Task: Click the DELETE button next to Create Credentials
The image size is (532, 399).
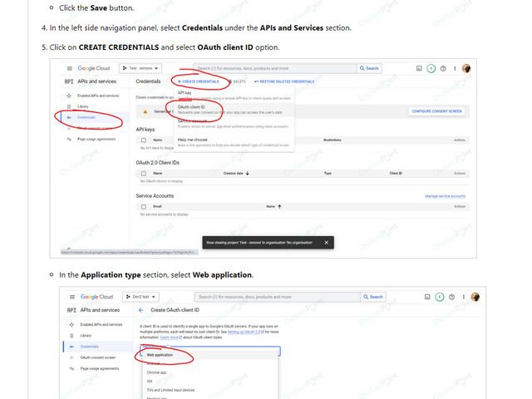Action: point(237,81)
